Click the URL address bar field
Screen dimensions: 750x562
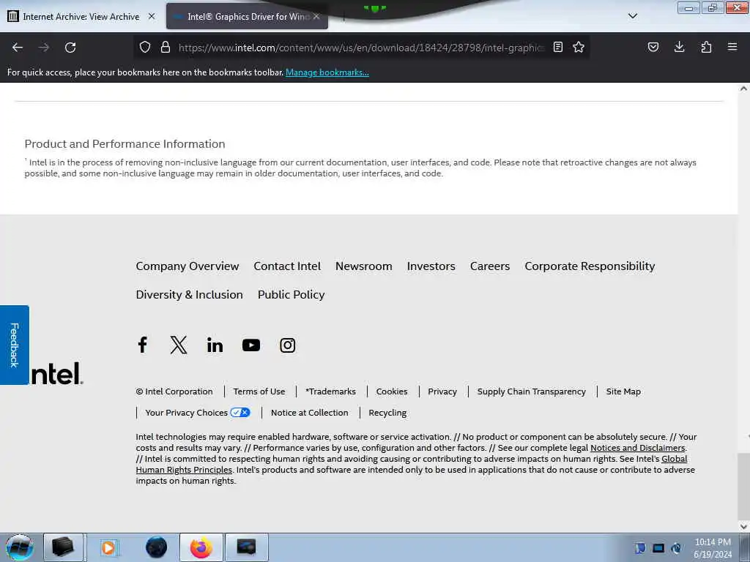tap(360, 48)
